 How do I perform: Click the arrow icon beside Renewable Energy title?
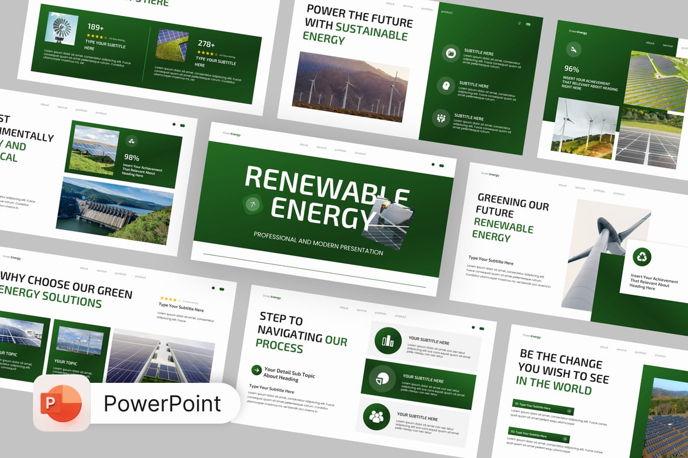pyautogui.click(x=252, y=204)
